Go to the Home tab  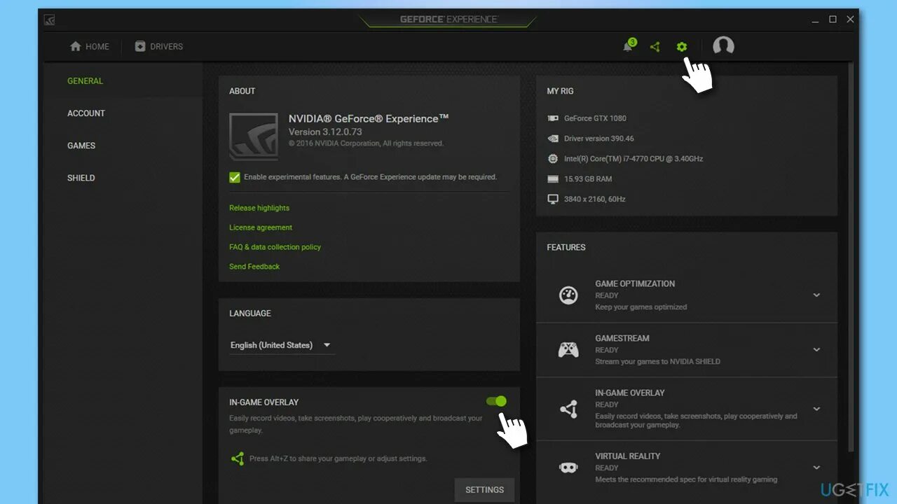(90, 46)
